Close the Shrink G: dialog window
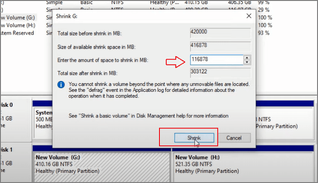The image size is (318, 183). coord(249,16)
